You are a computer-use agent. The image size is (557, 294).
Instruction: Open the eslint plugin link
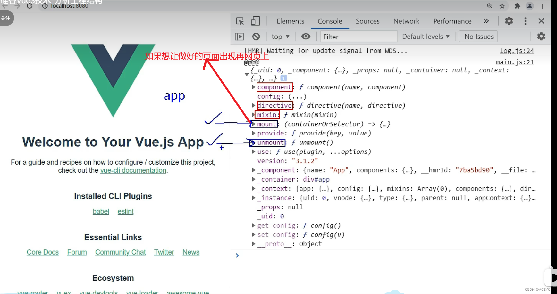point(125,211)
